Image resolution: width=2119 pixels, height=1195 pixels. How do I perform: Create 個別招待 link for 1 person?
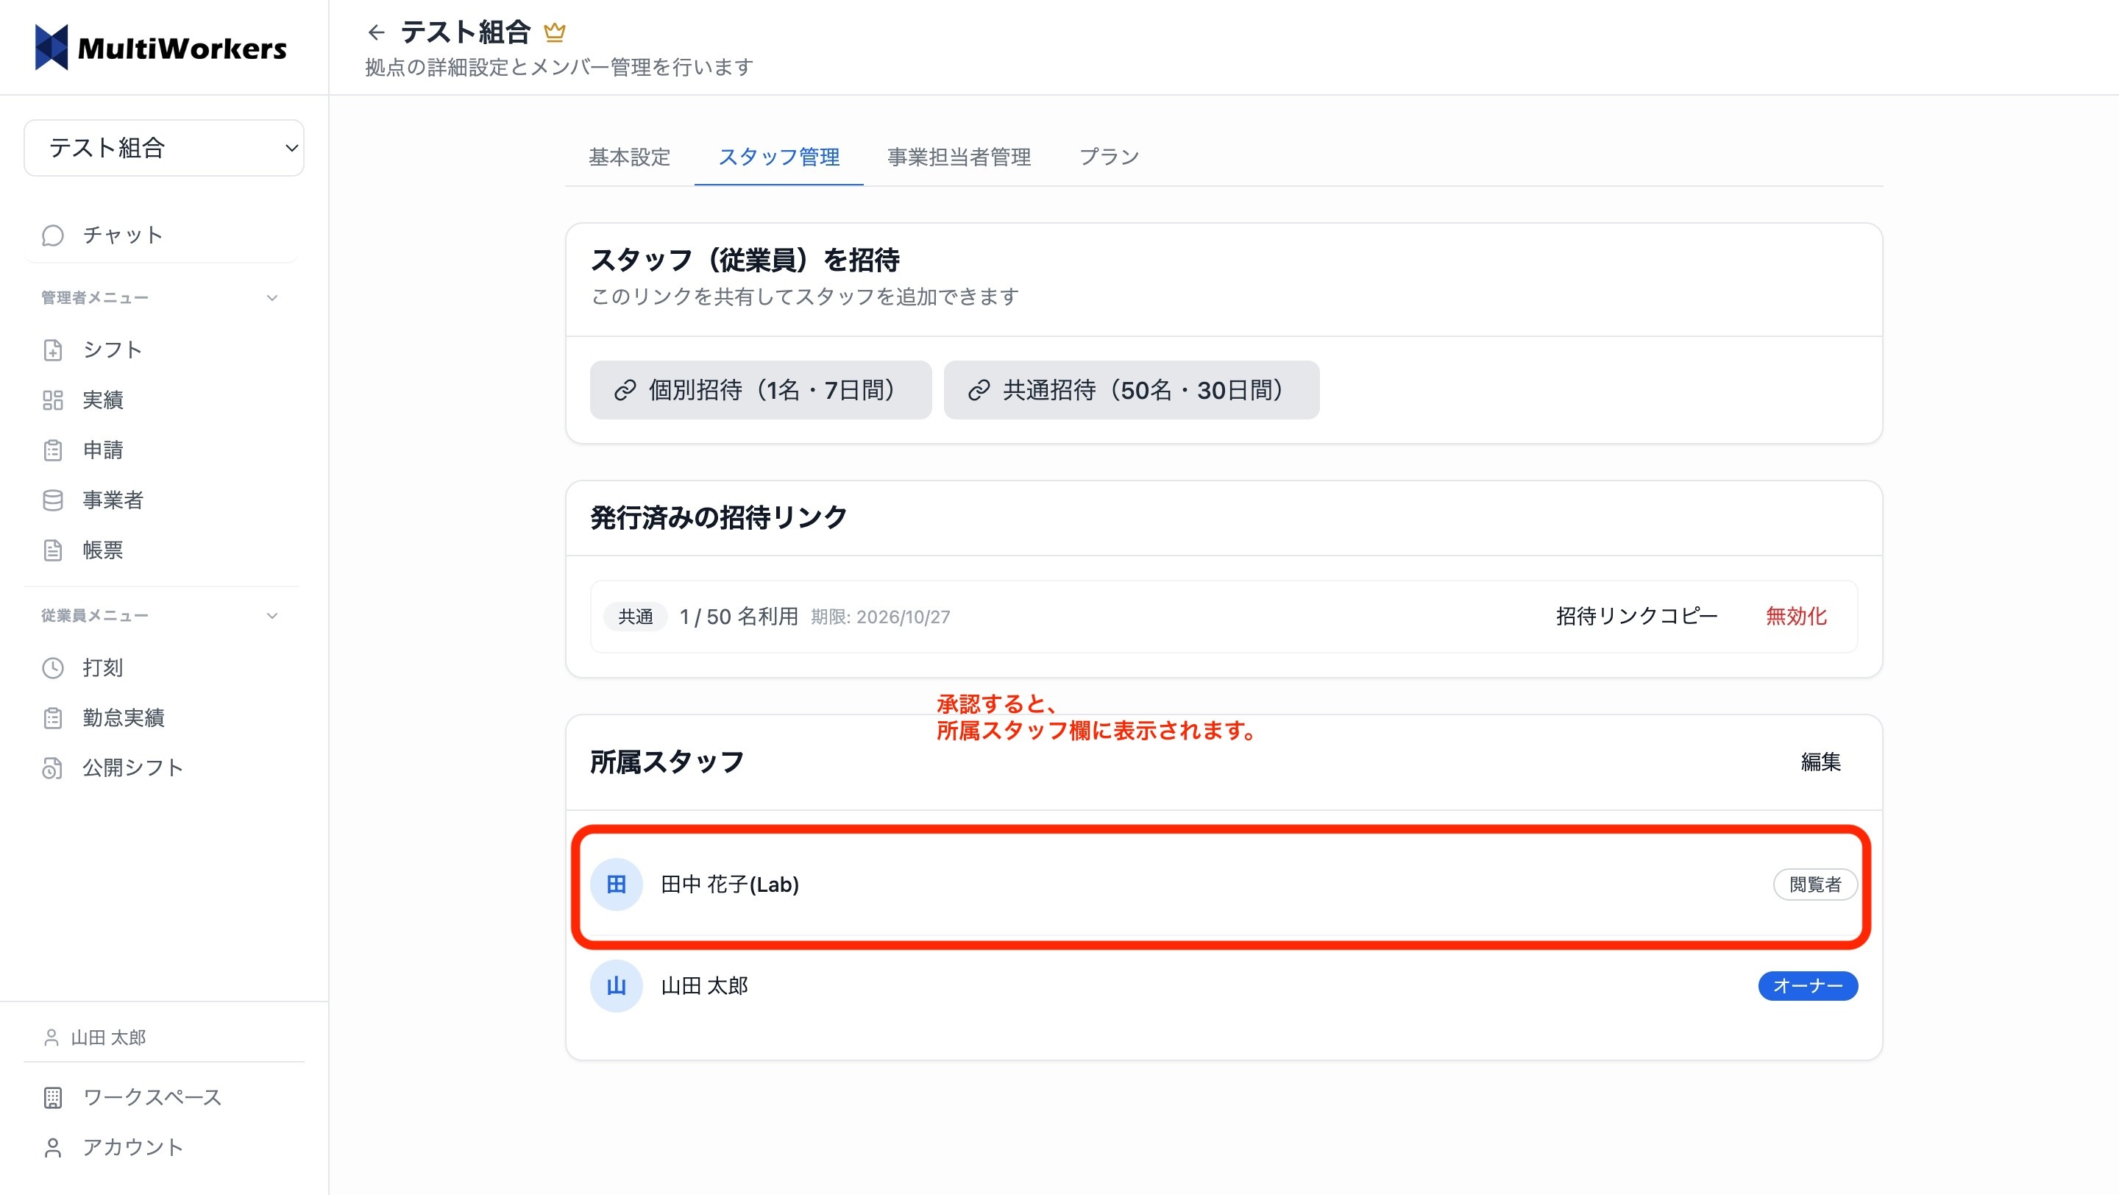click(761, 390)
